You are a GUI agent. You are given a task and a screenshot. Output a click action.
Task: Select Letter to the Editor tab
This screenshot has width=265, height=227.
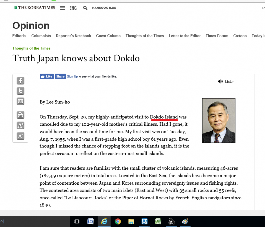[185, 36]
